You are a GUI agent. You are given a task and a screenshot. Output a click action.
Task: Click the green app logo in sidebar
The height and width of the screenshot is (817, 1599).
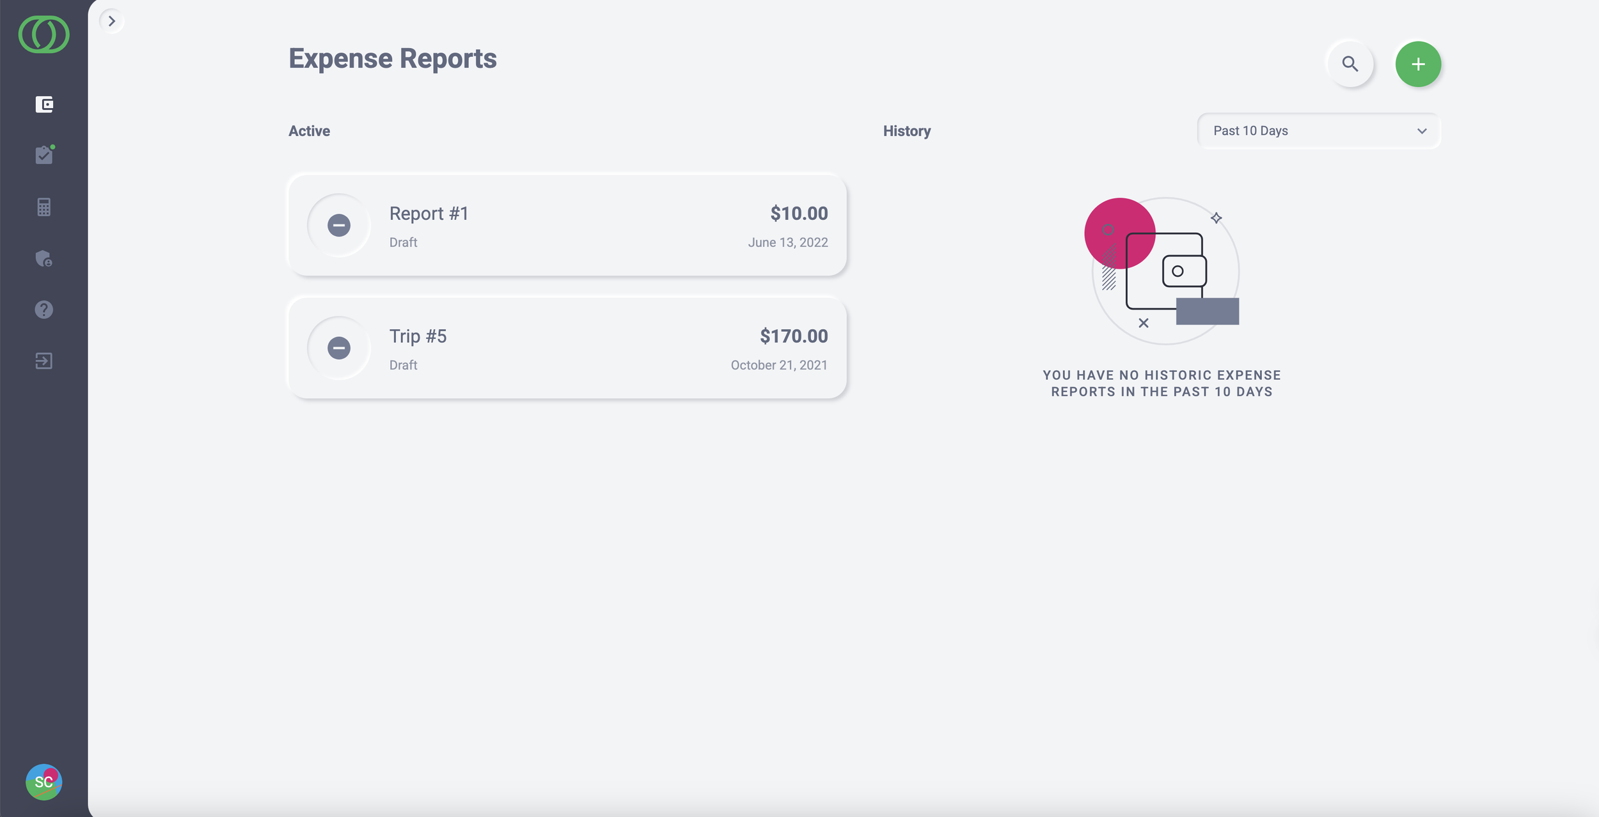tap(43, 35)
